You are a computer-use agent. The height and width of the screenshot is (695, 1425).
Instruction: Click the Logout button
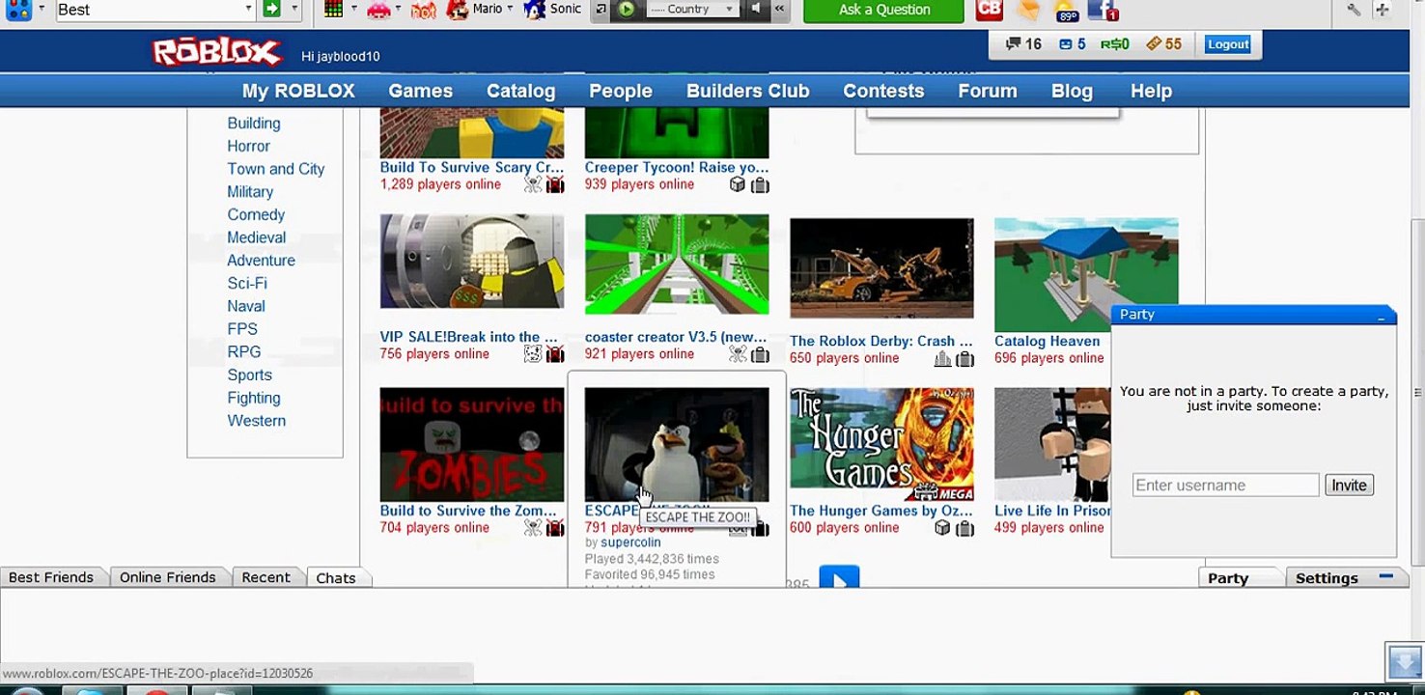[x=1228, y=44]
